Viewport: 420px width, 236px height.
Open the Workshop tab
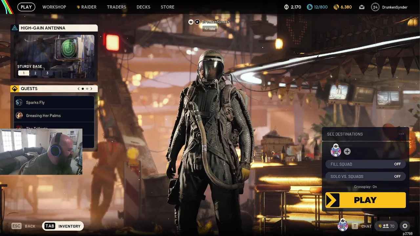[54, 7]
